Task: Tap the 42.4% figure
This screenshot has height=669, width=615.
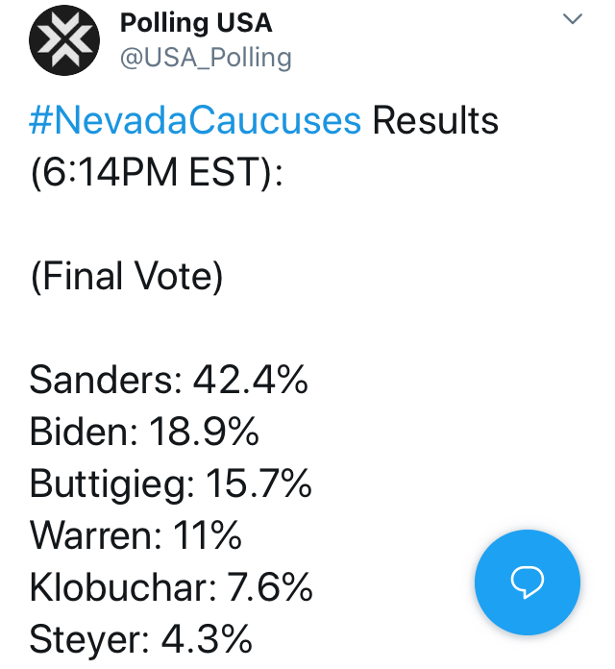Action: click(x=251, y=380)
